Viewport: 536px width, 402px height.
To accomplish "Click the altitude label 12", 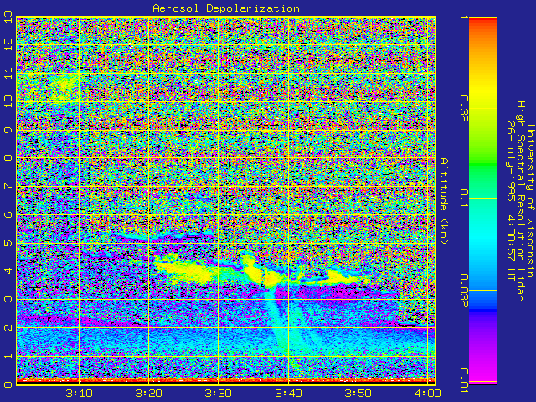I will pos(8,44).
